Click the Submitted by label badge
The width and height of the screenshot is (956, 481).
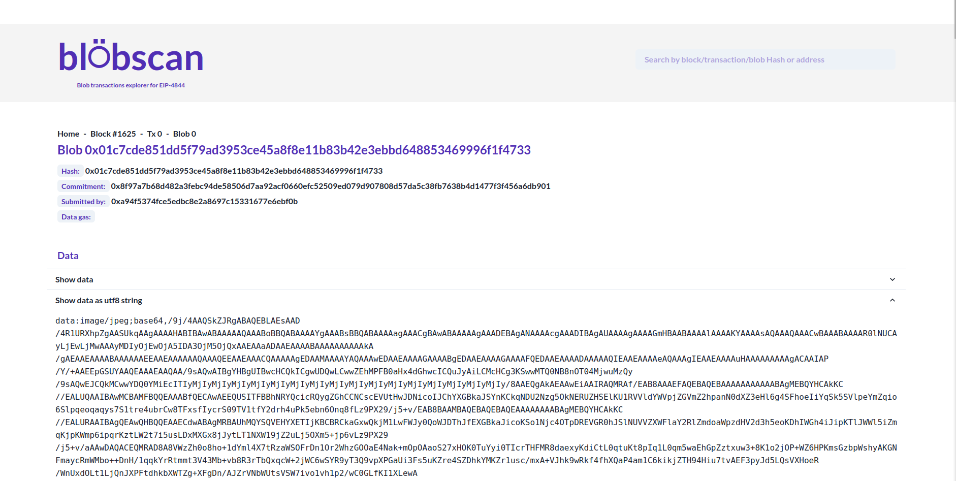[83, 202]
